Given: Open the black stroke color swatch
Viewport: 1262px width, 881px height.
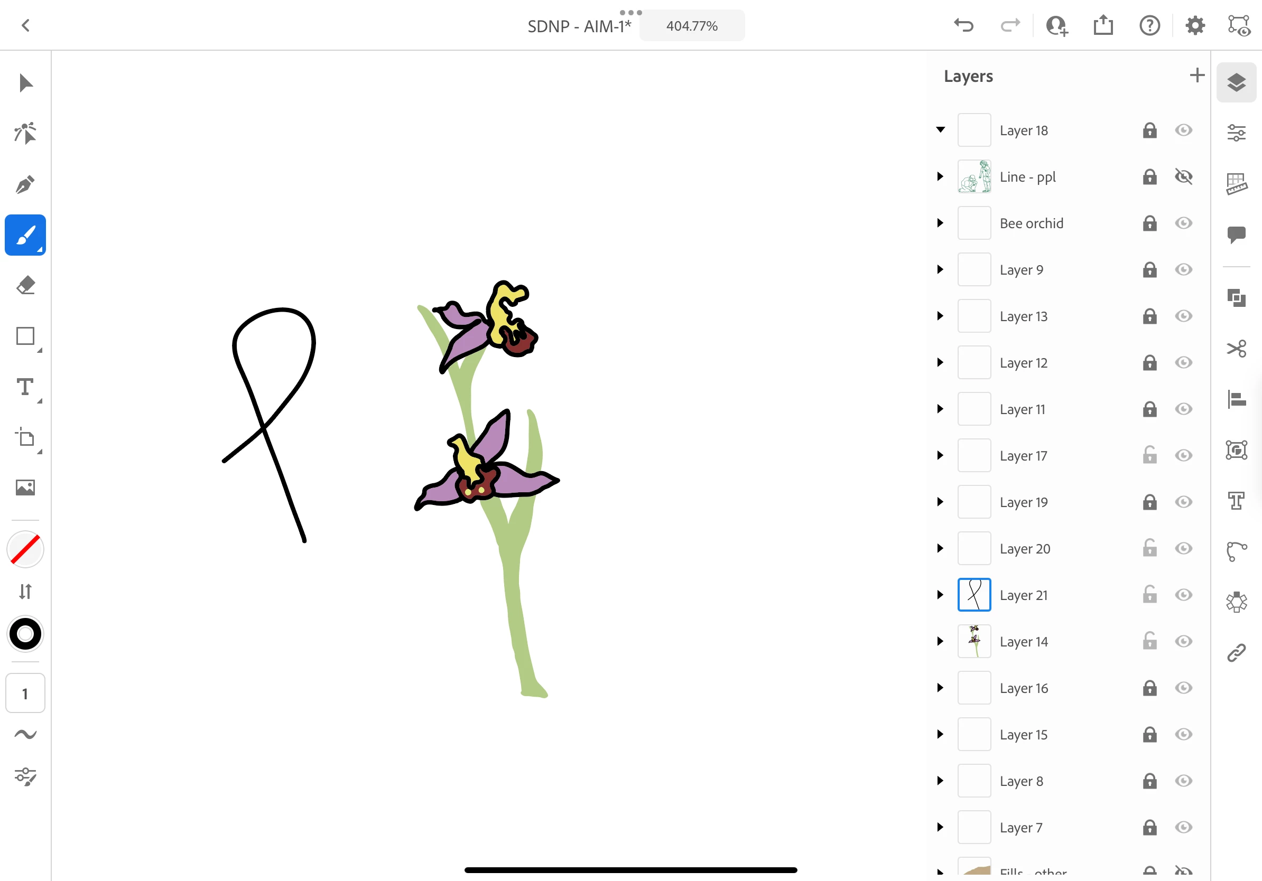Looking at the screenshot, I should pyautogui.click(x=25, y=634).
